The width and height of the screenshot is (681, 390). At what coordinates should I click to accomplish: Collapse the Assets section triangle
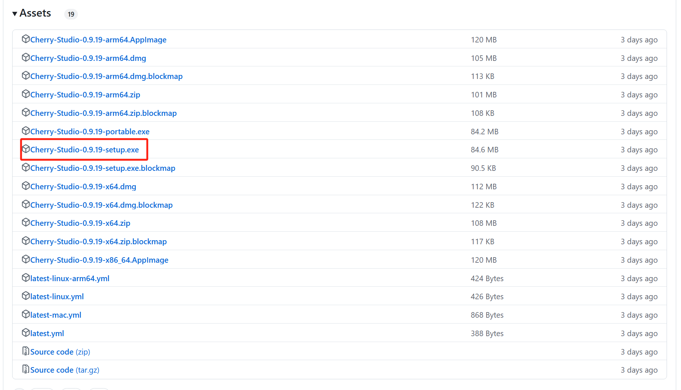(x=15, y=14)
